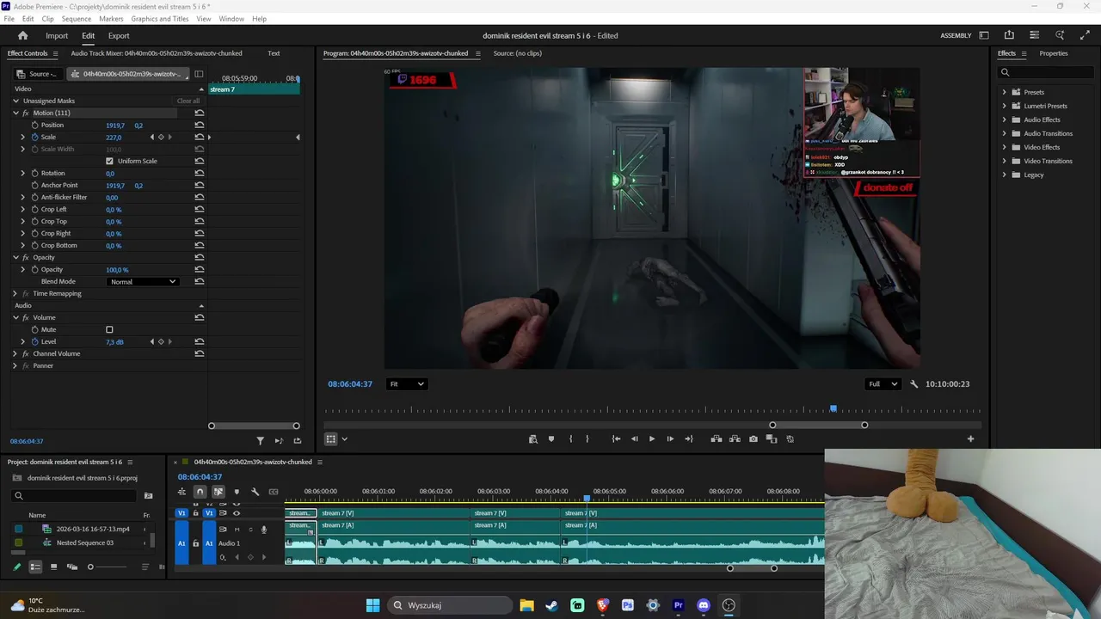Expand the Scale property
This screenshot has height=619, width=1101.
coord(23,137)
